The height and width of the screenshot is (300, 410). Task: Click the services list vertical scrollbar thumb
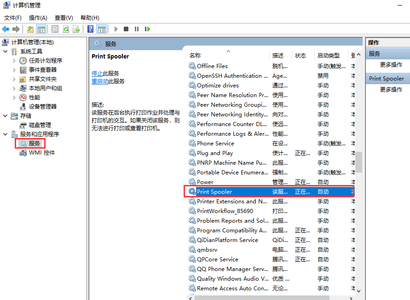(358, 162)
